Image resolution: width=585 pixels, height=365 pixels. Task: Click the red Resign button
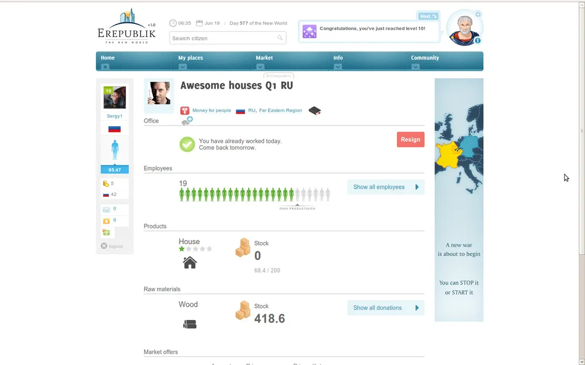tap(411, 140)
